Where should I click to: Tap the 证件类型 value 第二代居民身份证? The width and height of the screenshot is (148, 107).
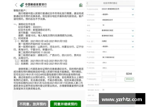(108, 57)
